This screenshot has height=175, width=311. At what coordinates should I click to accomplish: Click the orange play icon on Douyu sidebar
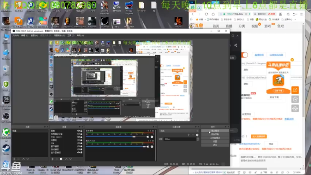[x=295, y=90]
